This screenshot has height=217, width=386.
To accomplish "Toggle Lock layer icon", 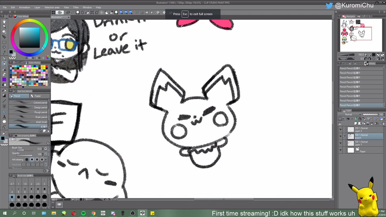I will [359, 119].
